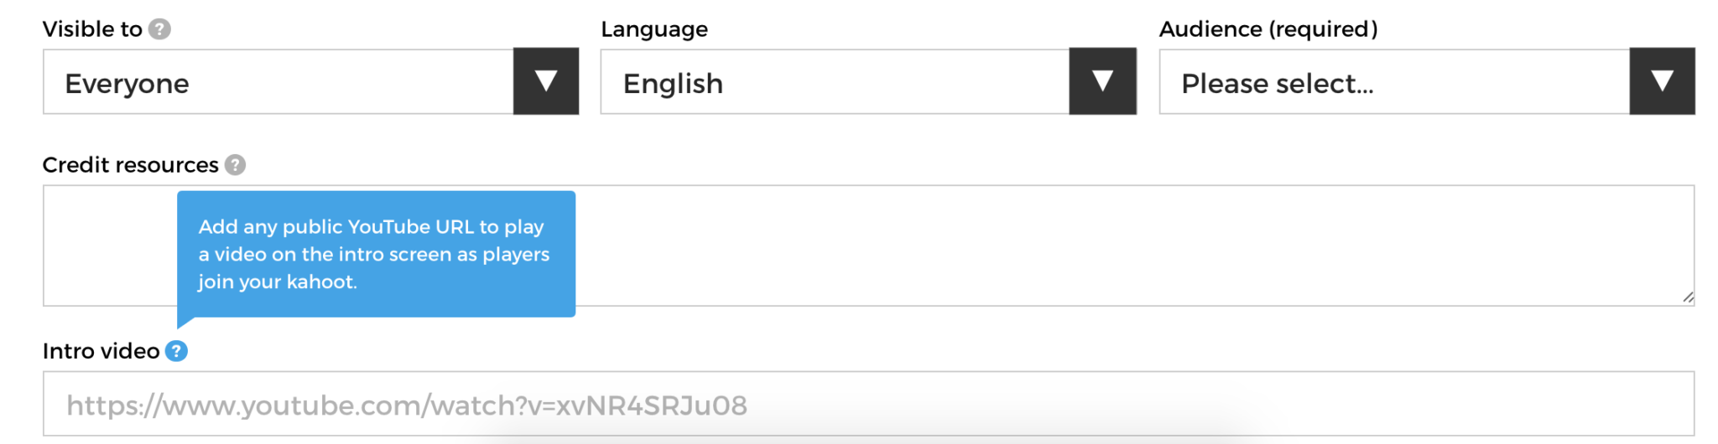Click the Please select audience field

[1394, 82]
